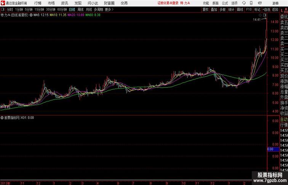Click the blue highlighted 0.00 axis value
The width and height of the screenshot is (288, 185).
273,149
